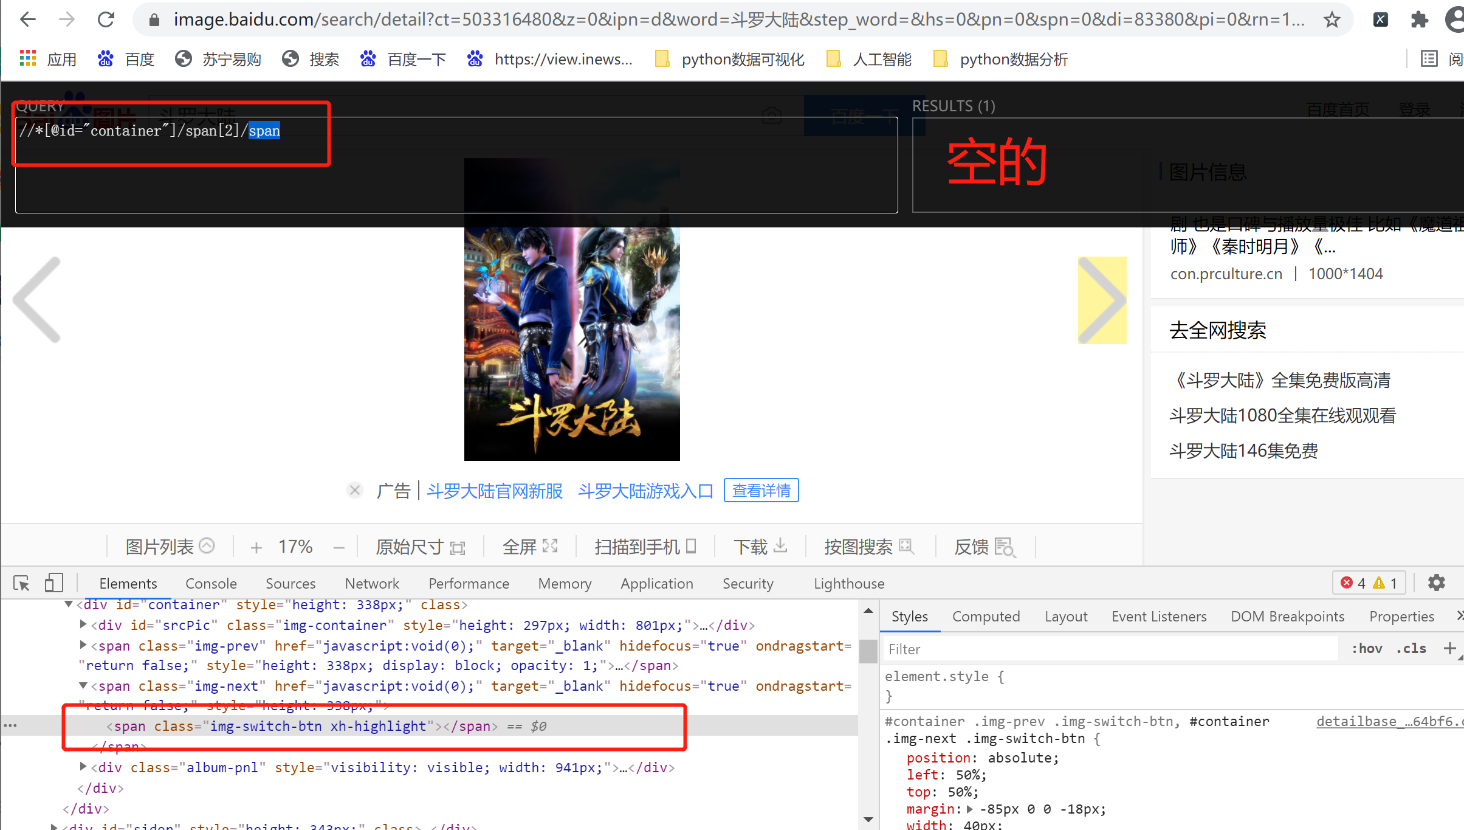
Task: Click 原始尺寸 original size button
Action: coord(420,547)
